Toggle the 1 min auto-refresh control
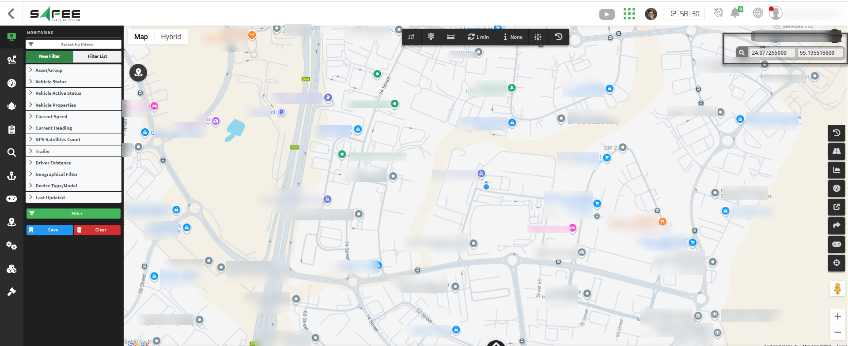The width and height of the screenshot is (848, 346). (x=478, y=37)
